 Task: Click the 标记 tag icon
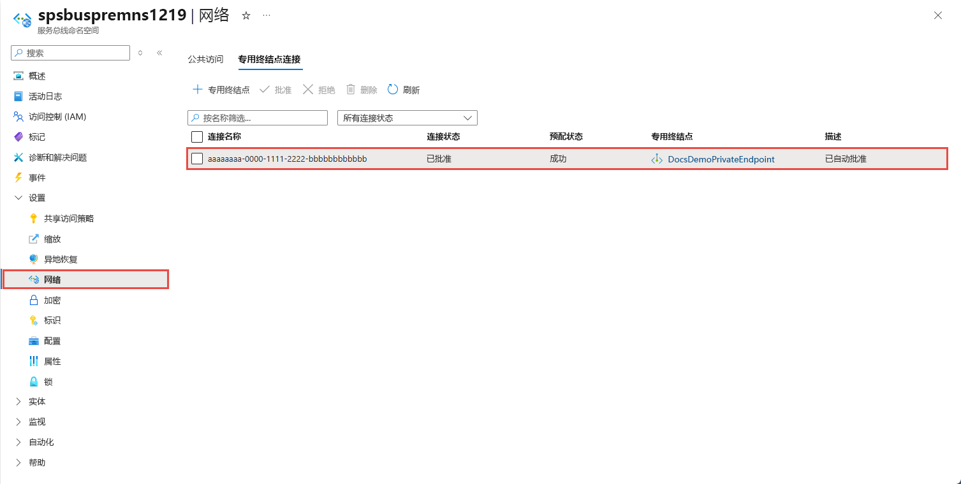click(18, 137)
